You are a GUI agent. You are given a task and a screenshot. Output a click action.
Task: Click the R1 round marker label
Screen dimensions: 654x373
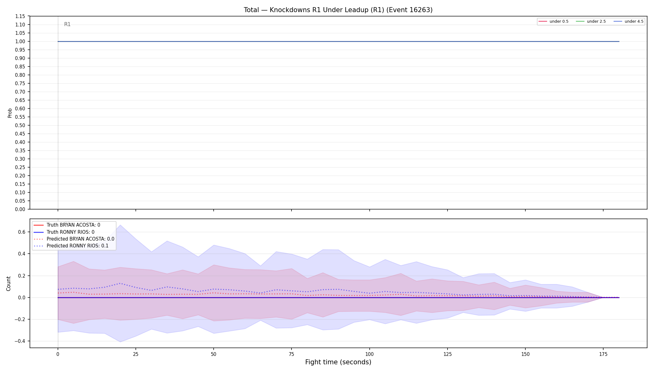[67, 24]
